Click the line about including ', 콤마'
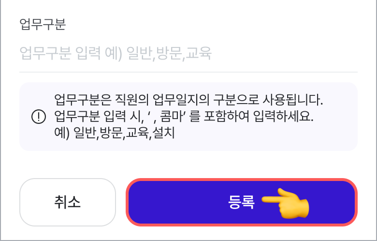Viewport: 377px width, 241px height. 184,116
